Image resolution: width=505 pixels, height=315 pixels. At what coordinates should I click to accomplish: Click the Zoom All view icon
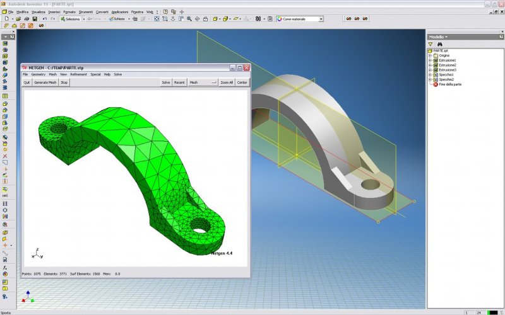tap(157, 19)
